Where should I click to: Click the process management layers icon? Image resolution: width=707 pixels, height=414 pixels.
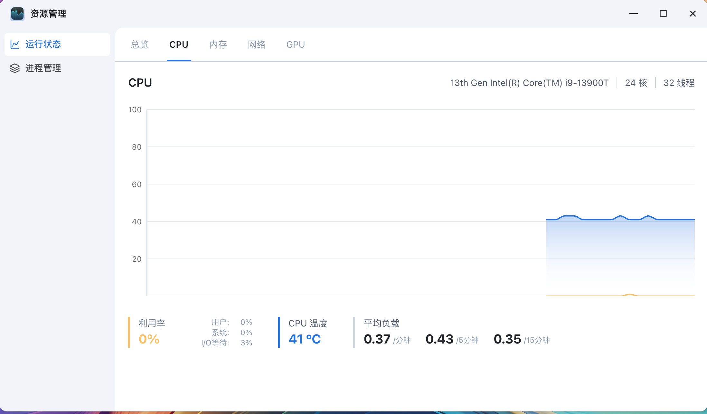(15, 68)
